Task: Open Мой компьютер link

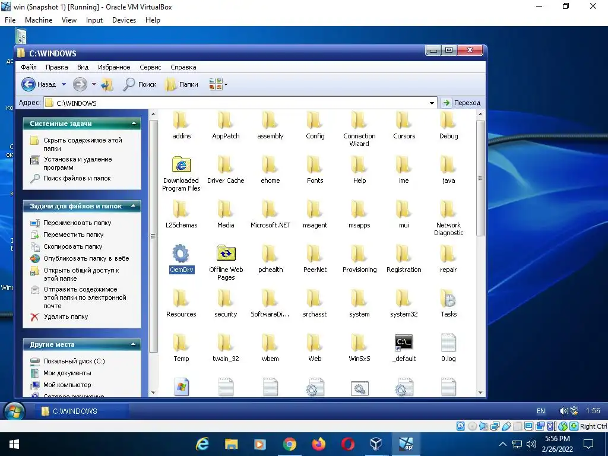Action: pyautogui.click(x=67, y=385)
